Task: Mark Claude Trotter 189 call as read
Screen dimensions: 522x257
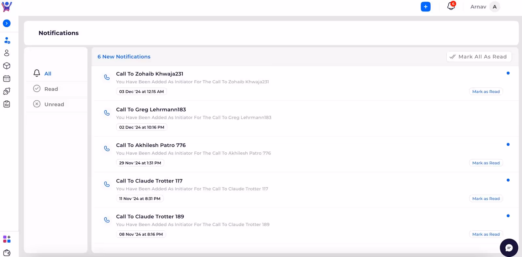Action: 486,234
